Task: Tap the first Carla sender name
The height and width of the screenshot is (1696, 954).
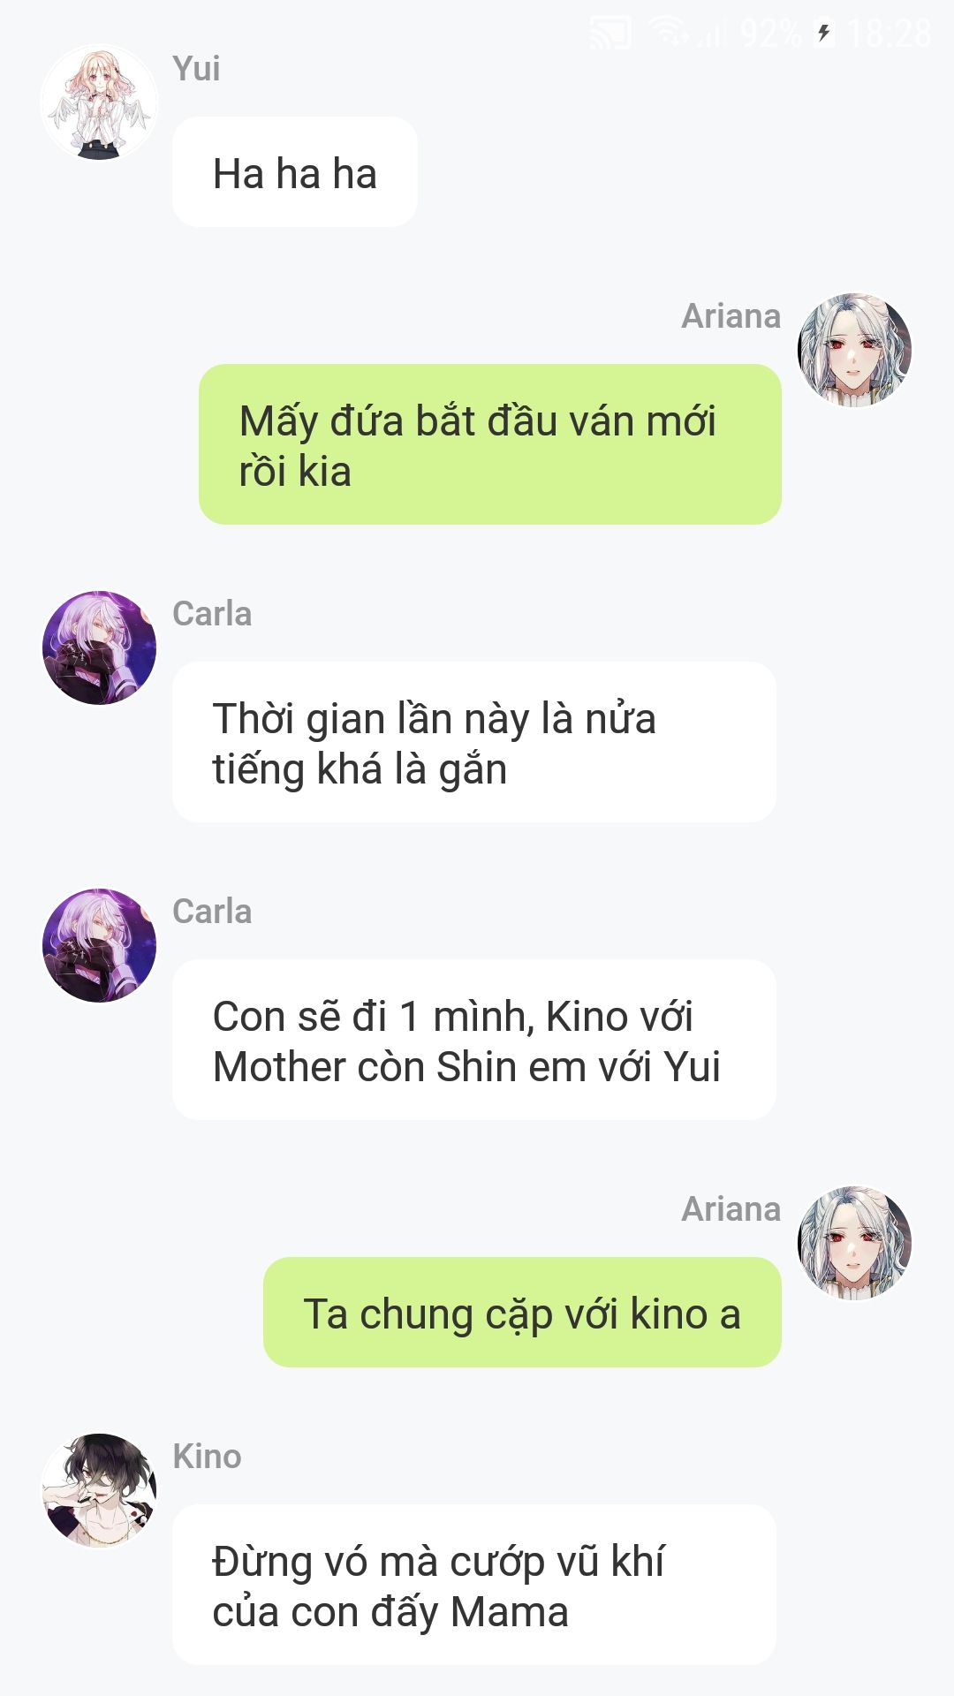Action: 212,613
